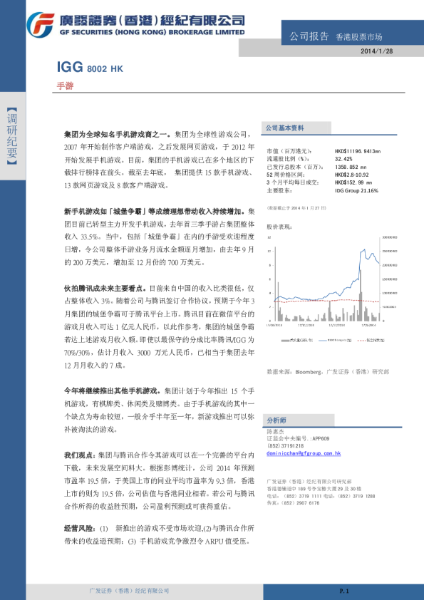
Task: Click the issued shares value '1358.852 mn'
Action: (x=351, y=167)
